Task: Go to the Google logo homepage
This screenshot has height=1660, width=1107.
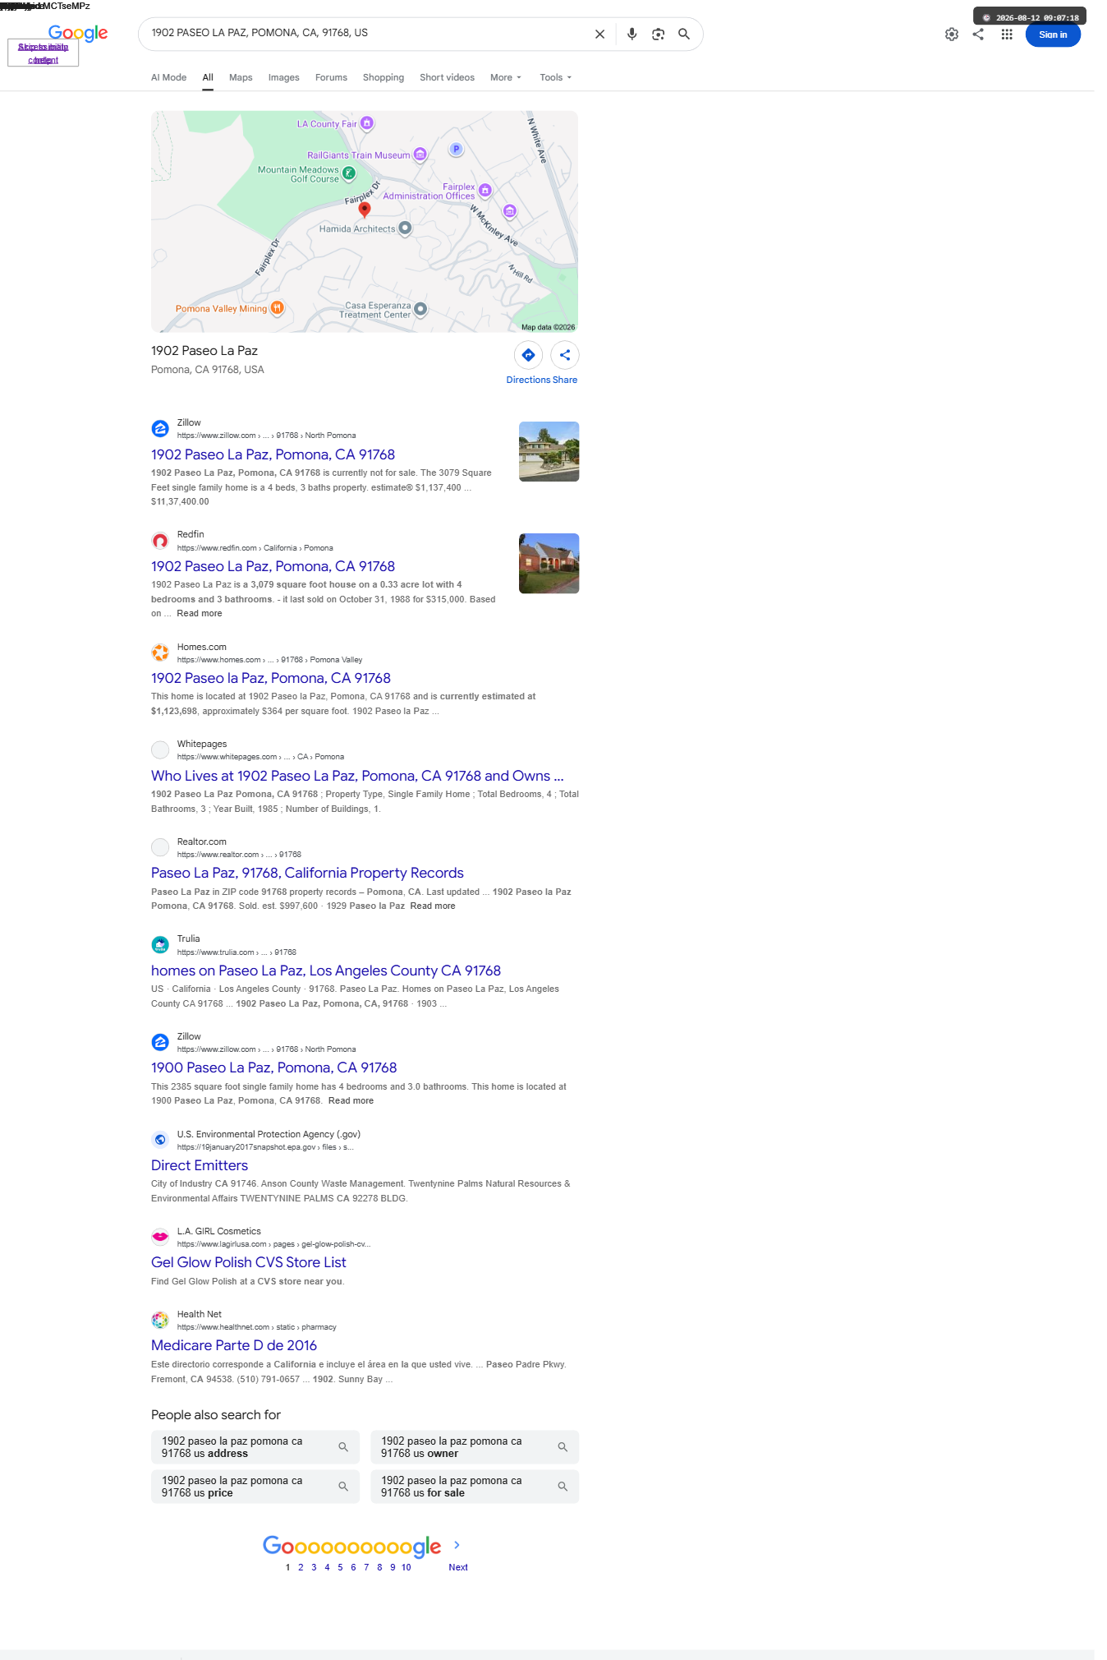Action: (78, 33)
